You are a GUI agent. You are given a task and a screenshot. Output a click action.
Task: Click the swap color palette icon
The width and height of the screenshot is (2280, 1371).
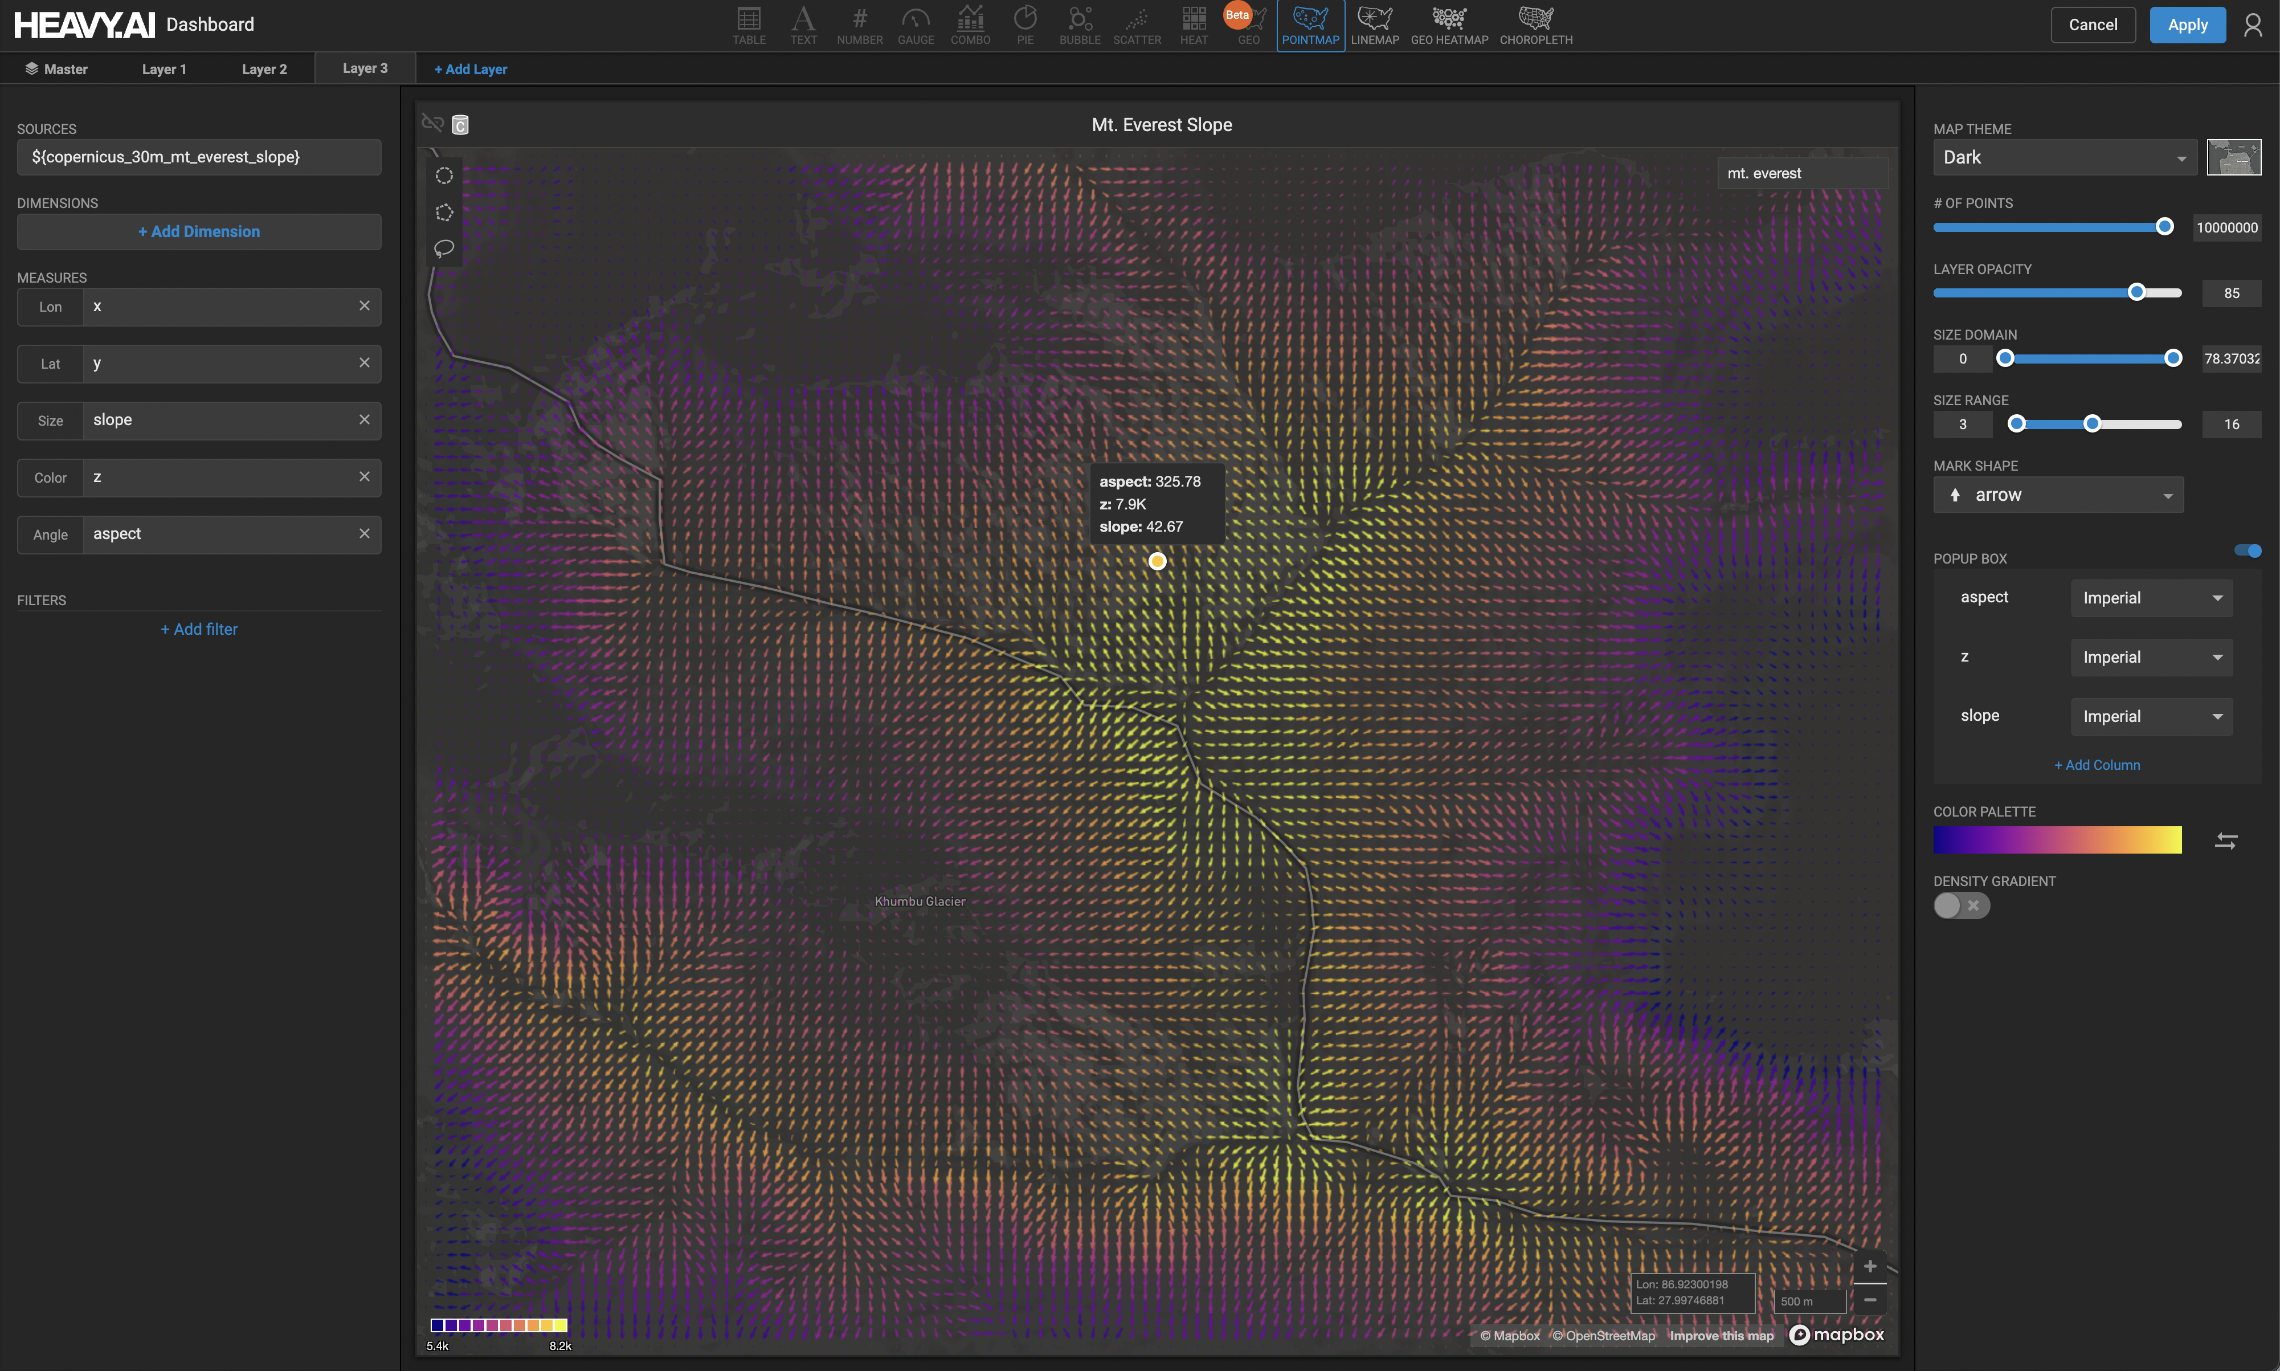2225,840
